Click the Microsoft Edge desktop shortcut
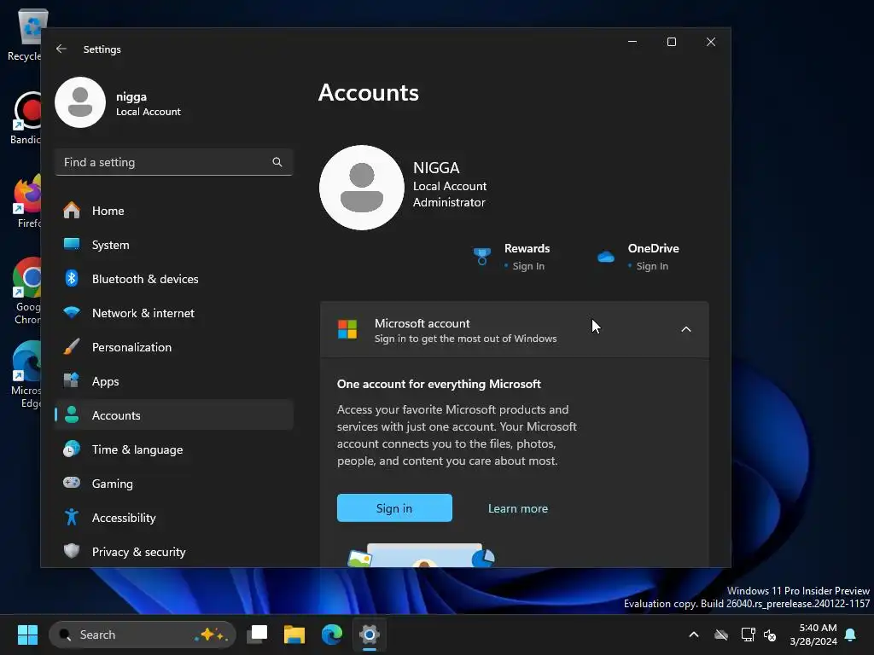Screen dimensions: 874x655 pyautogui.click(x=25, y=374)
